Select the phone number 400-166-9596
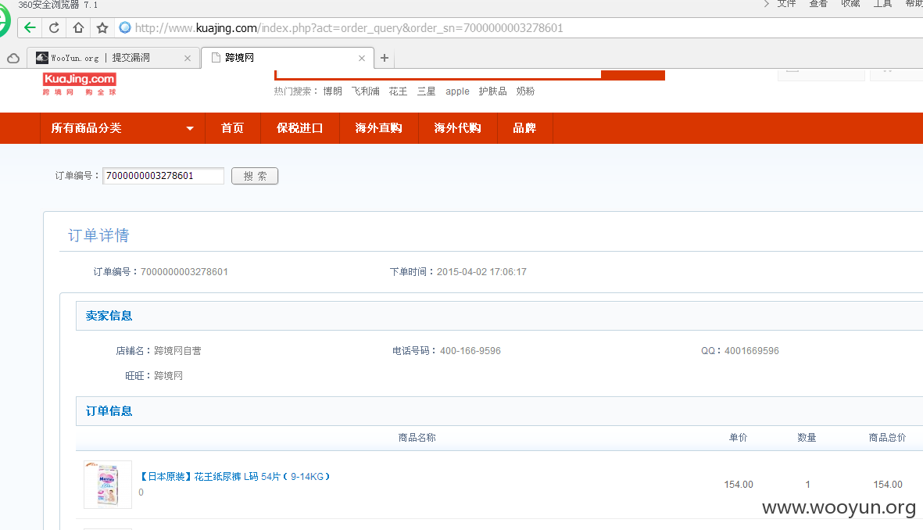Image resolution: width=923 pixels, height=530 pixels. (x=470, y=351)
